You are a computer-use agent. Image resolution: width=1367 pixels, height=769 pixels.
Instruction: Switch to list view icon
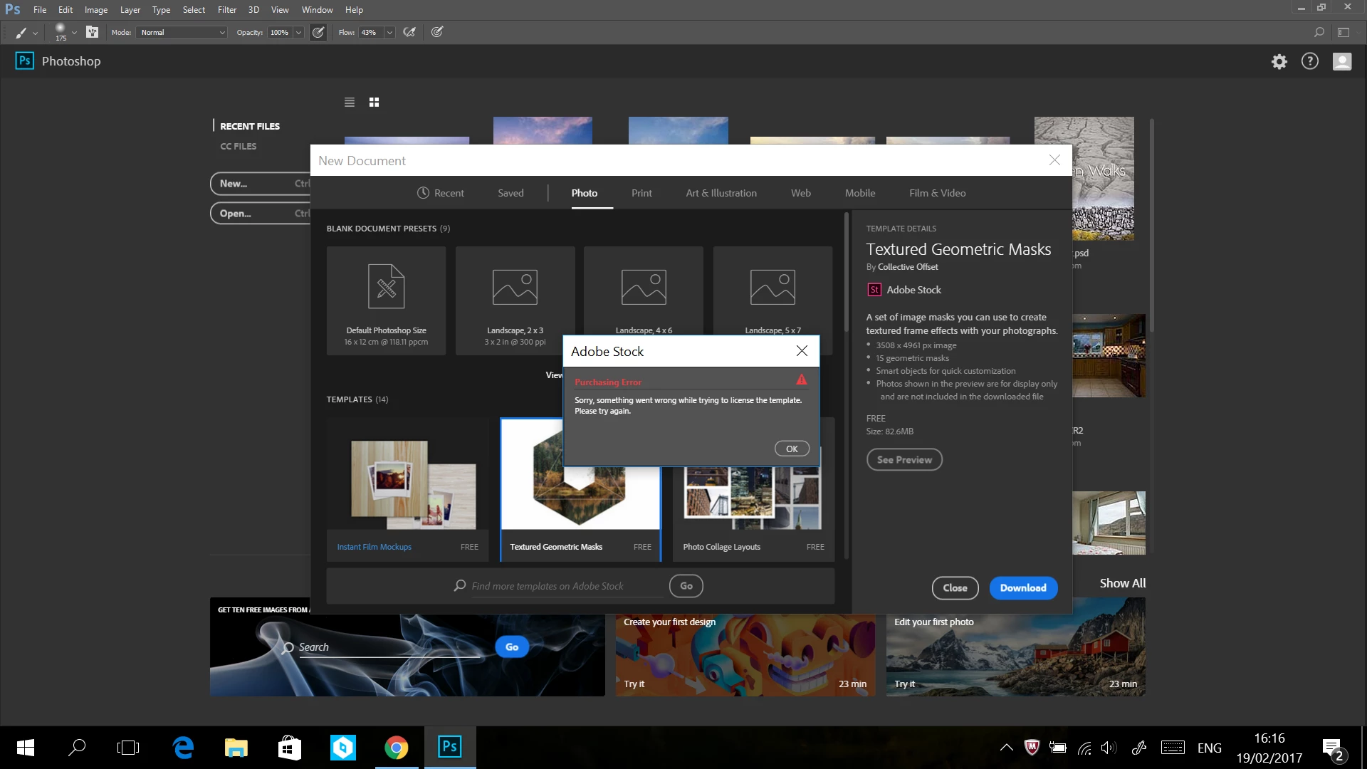350,103
